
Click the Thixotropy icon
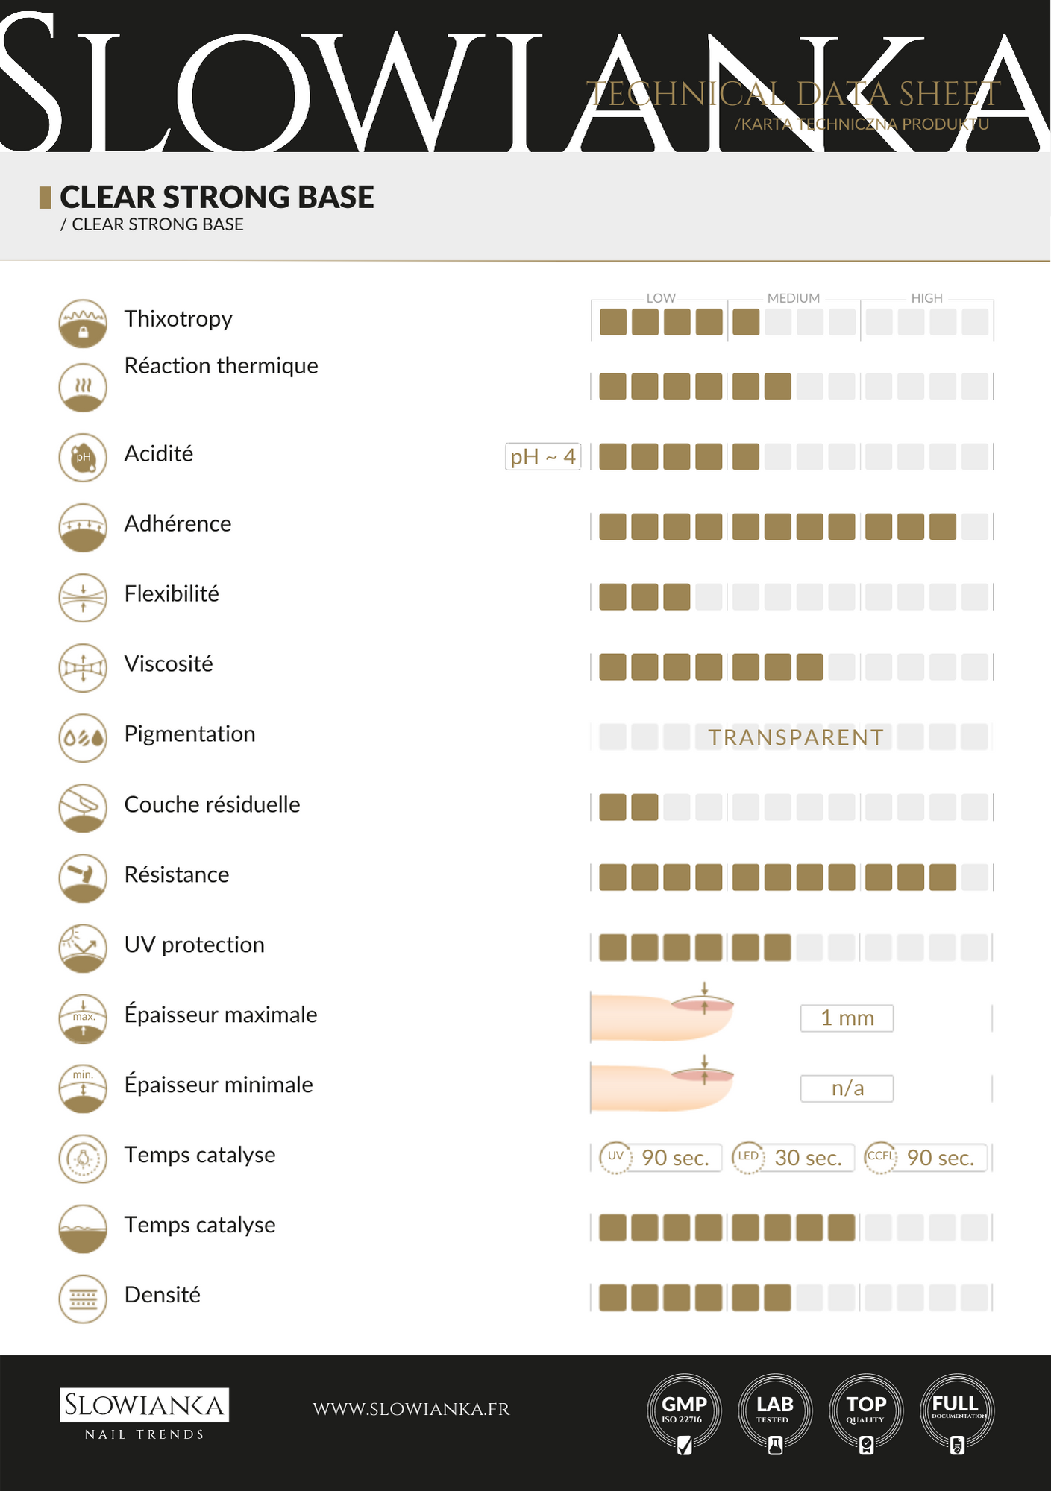point(83,324)
